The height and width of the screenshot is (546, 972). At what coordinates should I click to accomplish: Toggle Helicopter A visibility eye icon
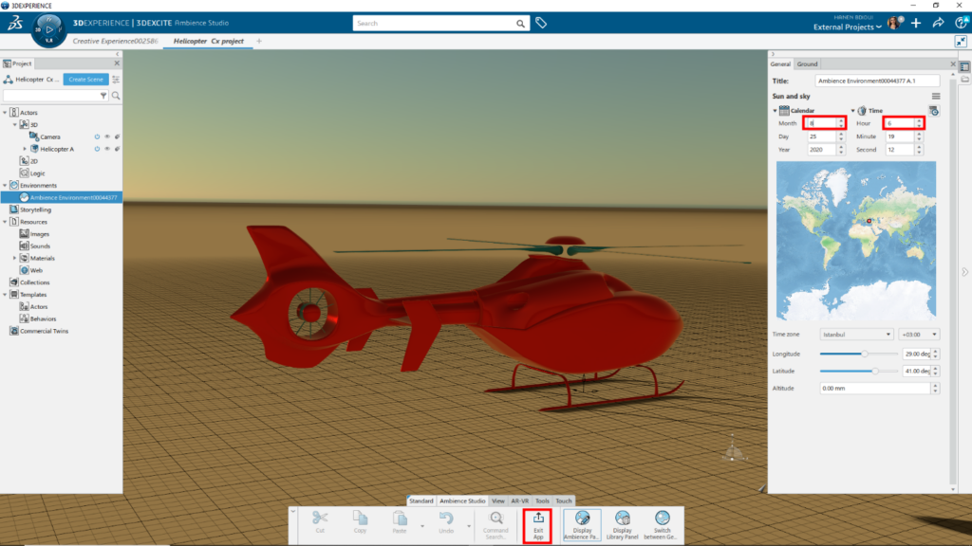pos(107,149)
